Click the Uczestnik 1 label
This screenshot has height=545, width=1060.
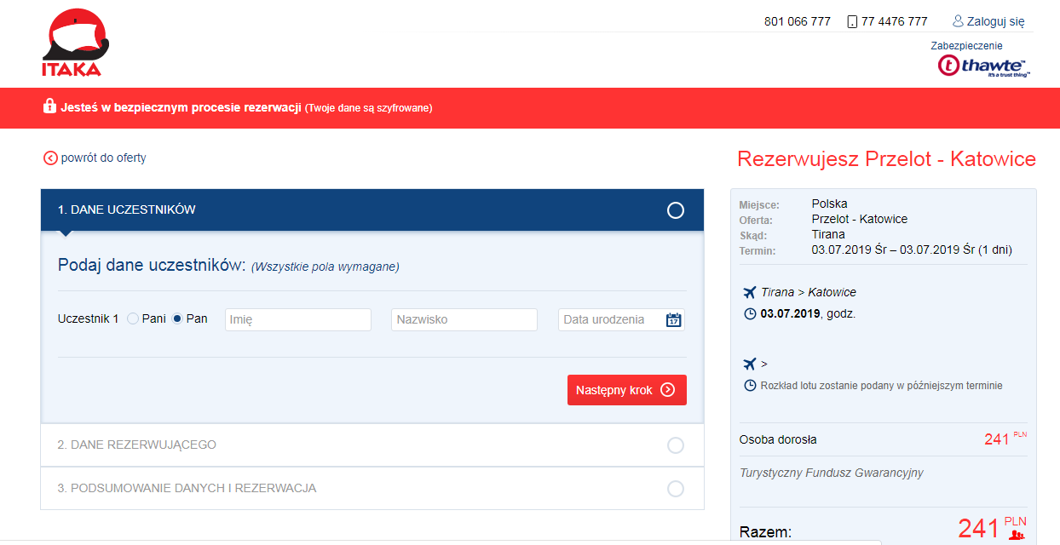pyautogui.click(x=89, y=319)
